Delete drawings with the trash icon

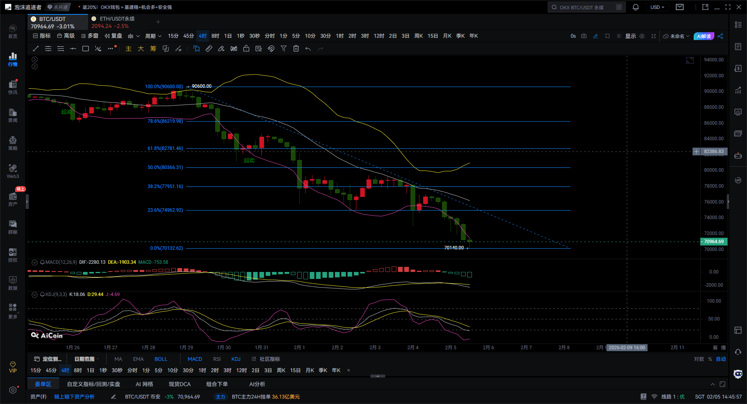pyautogui.click(x=296, y=49)
